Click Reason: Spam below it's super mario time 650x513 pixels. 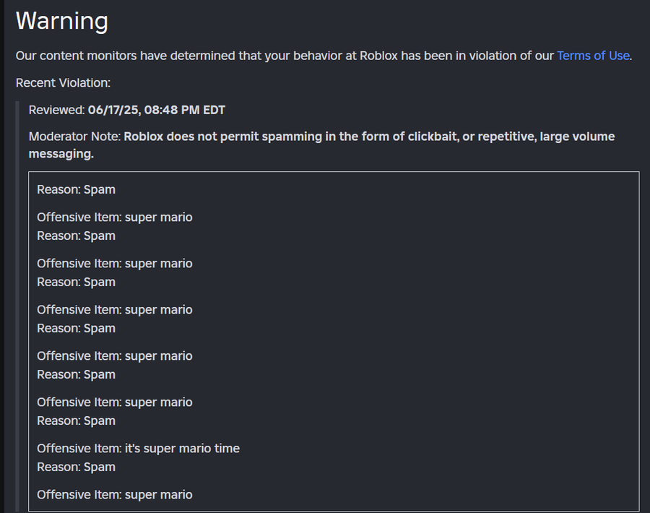76,467
